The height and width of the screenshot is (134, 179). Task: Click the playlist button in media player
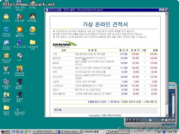tap(166, 120)
